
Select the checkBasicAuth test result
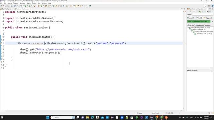tap(203, 34)
